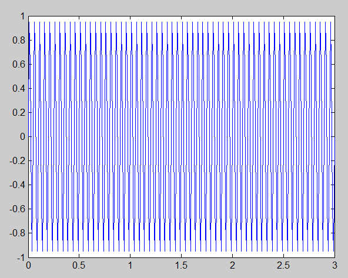Click the x-axis label 2.5
This screenshot has height=278, width=348.
tap(283, 265)
